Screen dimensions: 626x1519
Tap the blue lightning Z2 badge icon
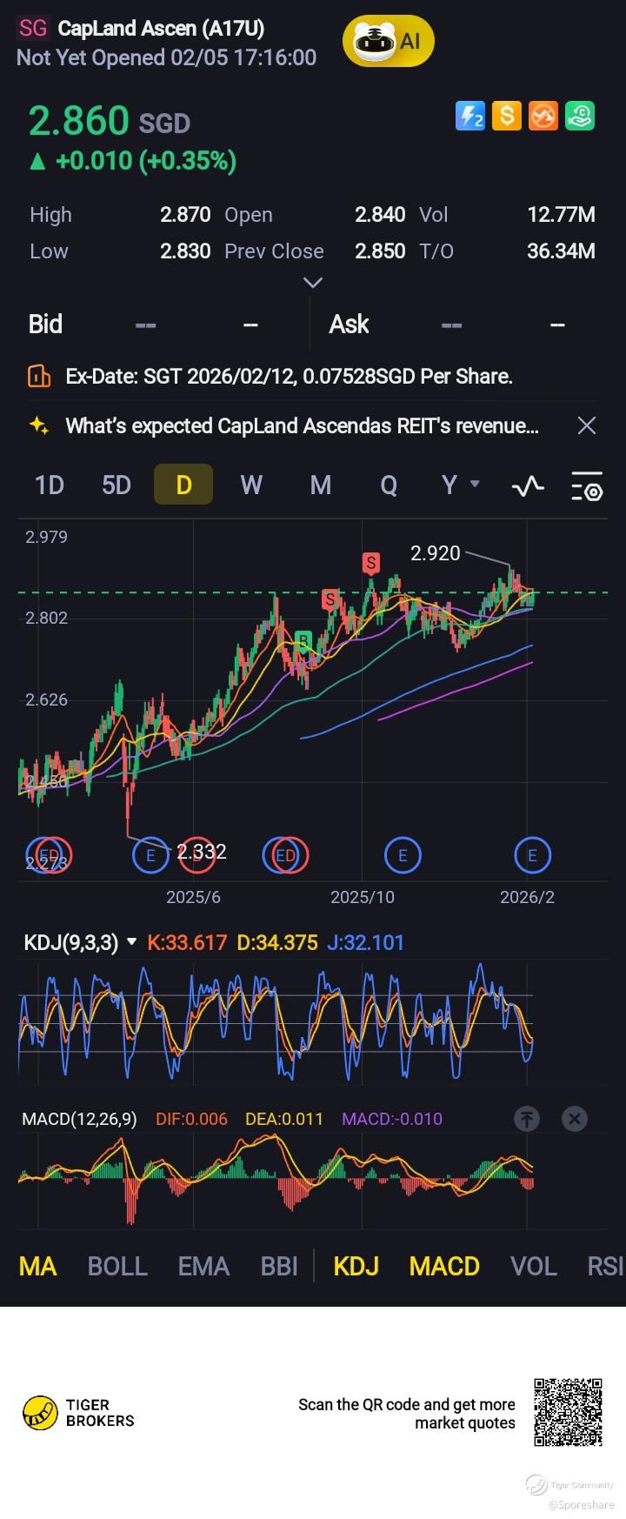470,117
